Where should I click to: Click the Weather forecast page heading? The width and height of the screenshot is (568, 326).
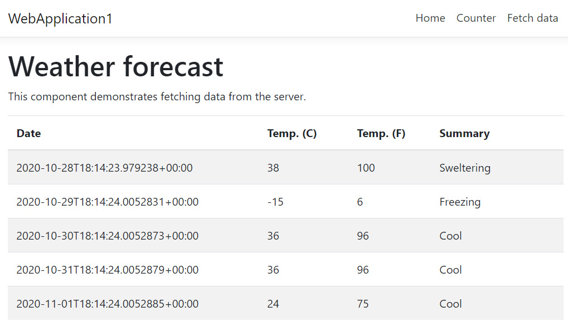[115, 66]
